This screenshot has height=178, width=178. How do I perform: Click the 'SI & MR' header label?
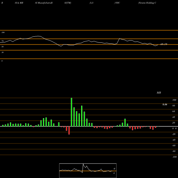(x=19, y=3)
